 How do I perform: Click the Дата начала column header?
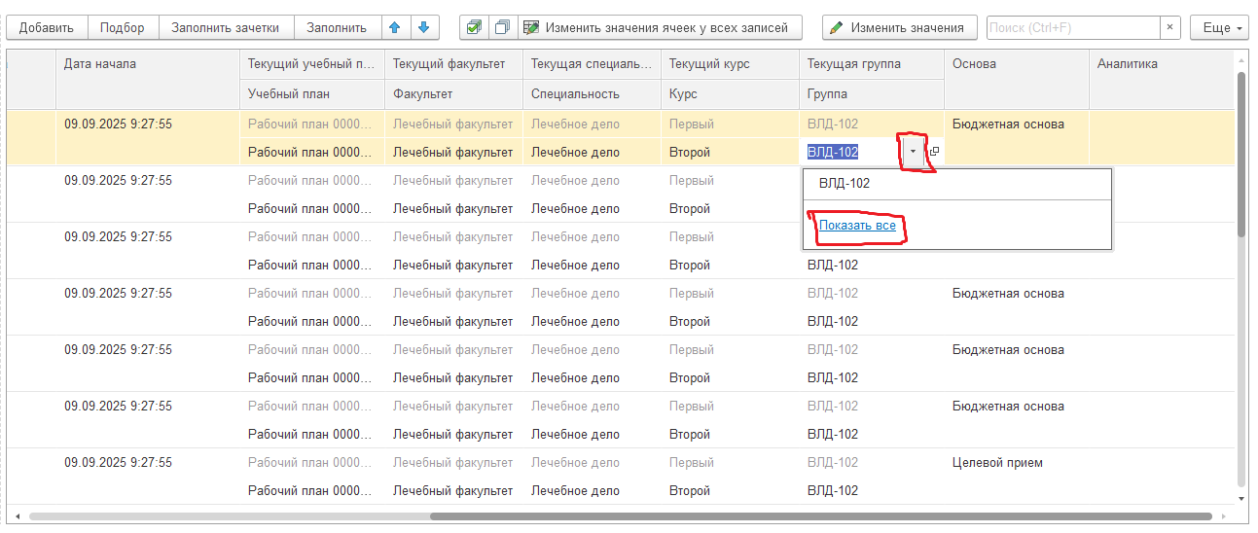146,64
